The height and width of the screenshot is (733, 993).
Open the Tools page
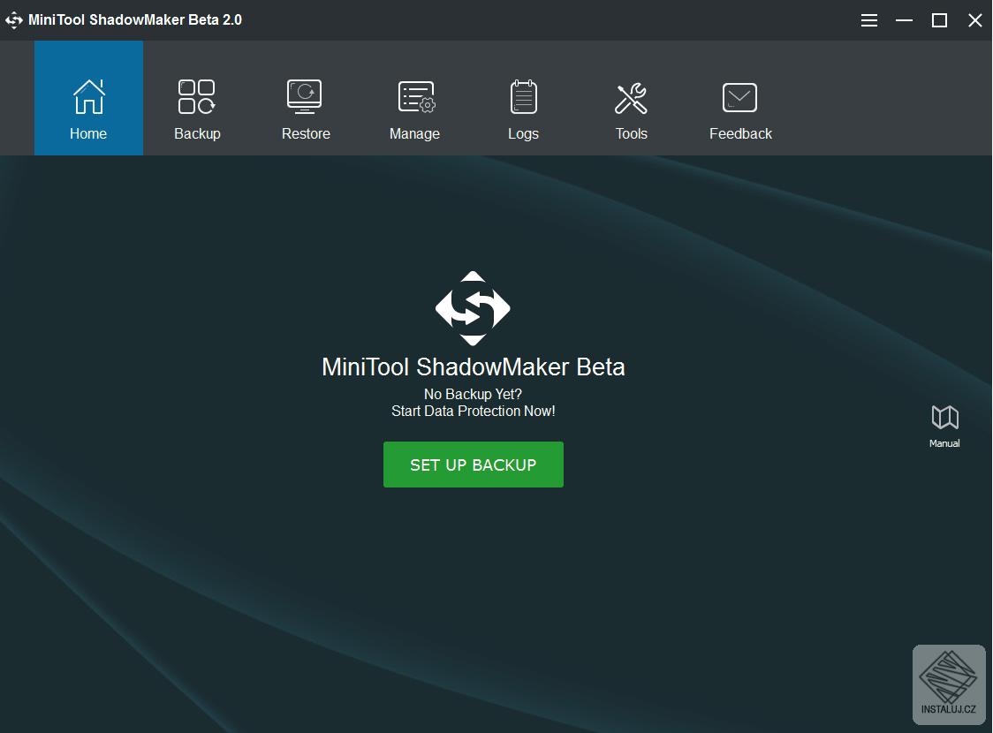coord(632,98)
